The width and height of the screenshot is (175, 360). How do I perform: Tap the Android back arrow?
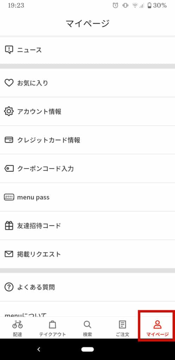[x=39, y=349]
